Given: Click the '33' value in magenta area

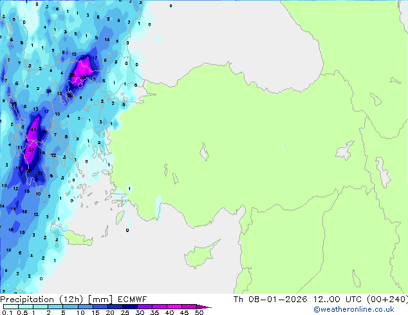Looking at the screenshot, I should click(x=82, y=77).
